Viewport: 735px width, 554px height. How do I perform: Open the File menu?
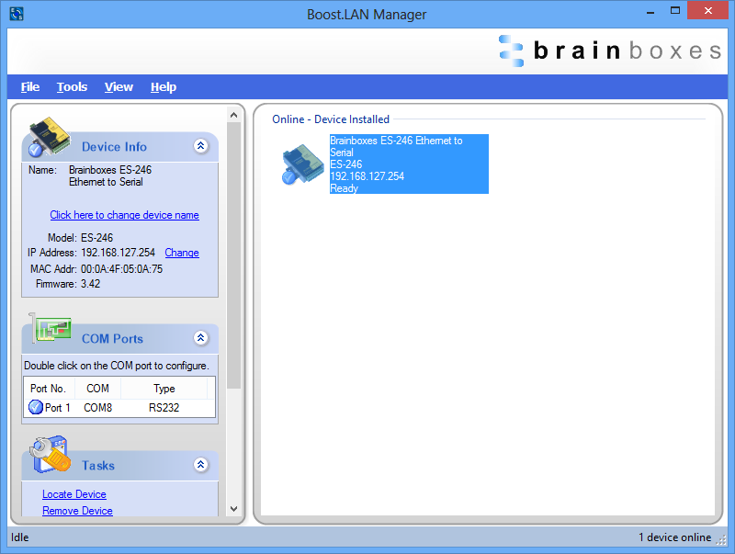tap(29, 86)
